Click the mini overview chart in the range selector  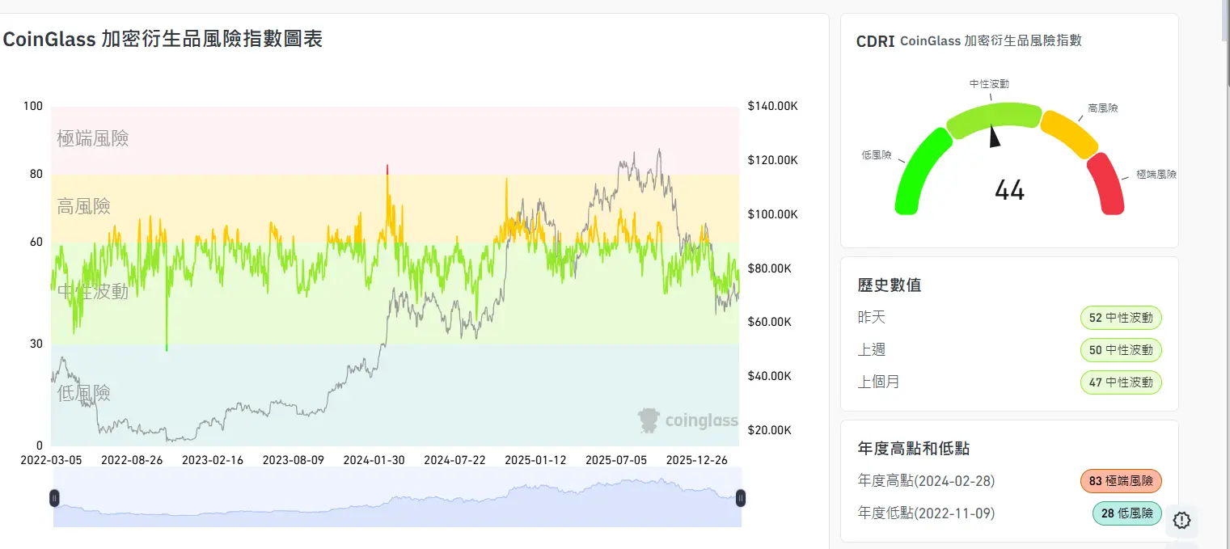(397, 497)
